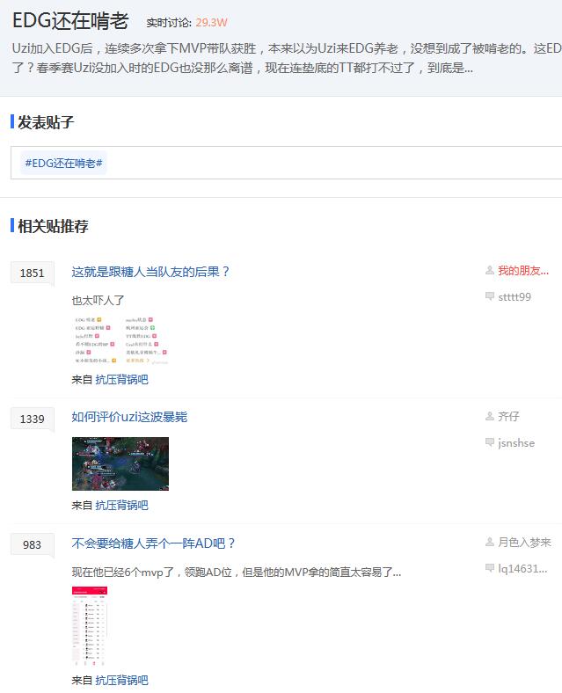Click the 相关贴推荐 section heading
The height and width of the screenshot is (693, 562).
click(x=53, y=226)
